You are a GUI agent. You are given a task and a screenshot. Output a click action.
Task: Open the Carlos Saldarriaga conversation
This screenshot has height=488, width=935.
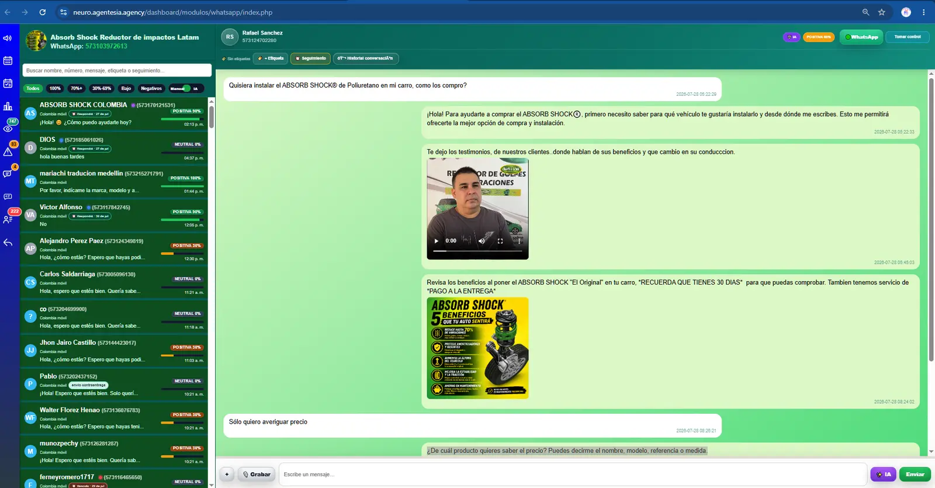click(114, 283)
